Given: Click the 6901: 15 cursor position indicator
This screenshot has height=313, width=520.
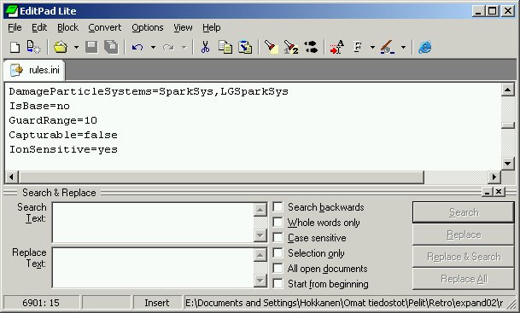Looking at the screenshot, I should 41,303.
